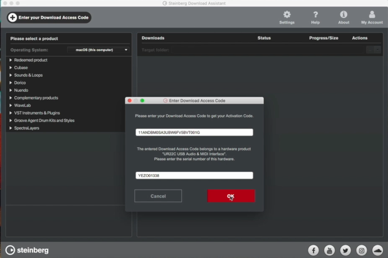This screenshot has width=388, height=258.
Task: Open the Help question mark icon
Action: pyautogui.click(x=315, y=15)
